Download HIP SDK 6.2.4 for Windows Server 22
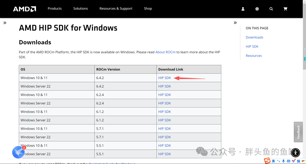The image size is (306, 164). [165, 103]
